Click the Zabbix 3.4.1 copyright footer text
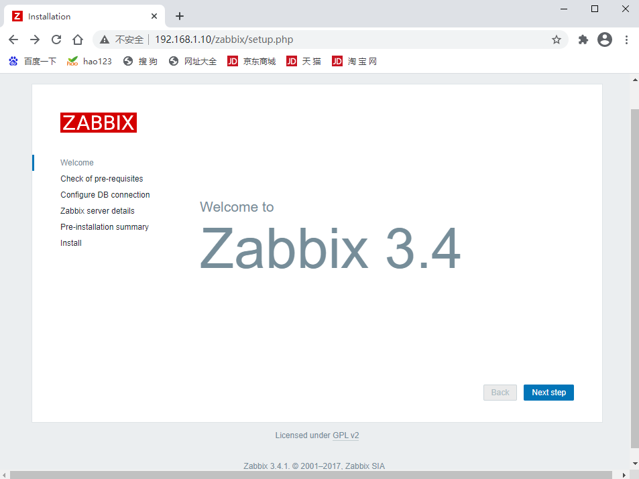 click(314, 466)
